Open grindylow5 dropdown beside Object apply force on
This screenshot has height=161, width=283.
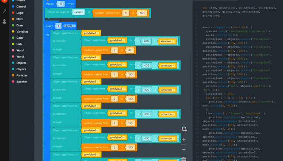point(92,130)
